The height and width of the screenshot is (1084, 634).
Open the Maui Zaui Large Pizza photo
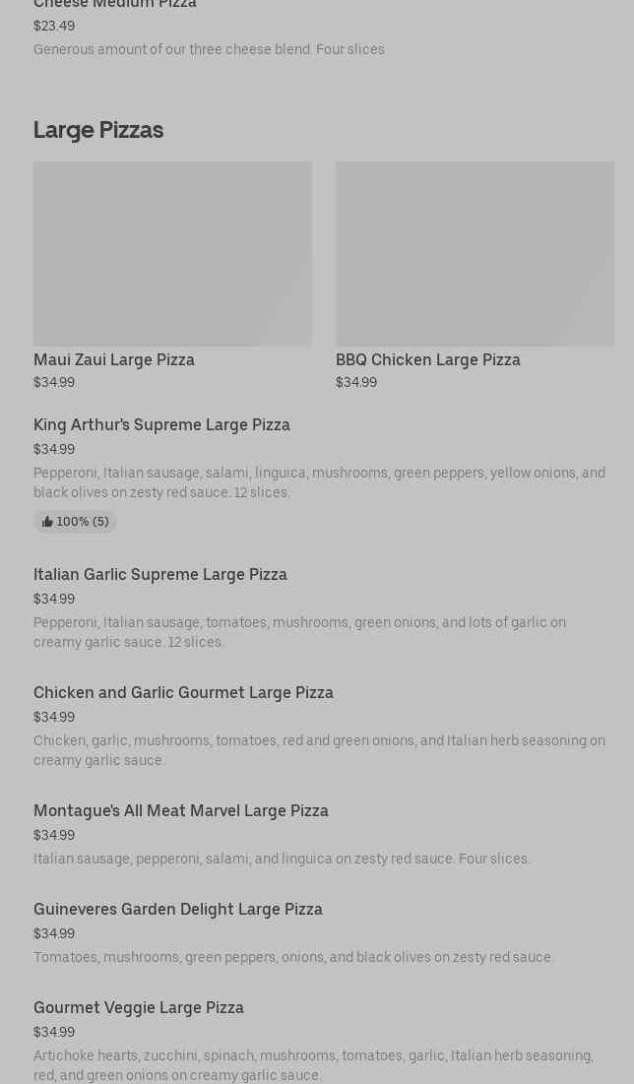coord(172,253)
